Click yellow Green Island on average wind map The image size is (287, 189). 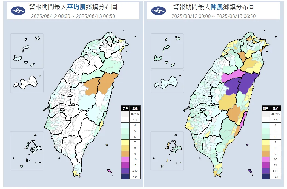107,145
